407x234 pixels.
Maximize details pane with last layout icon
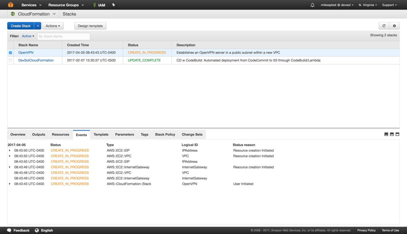point(398,134)
